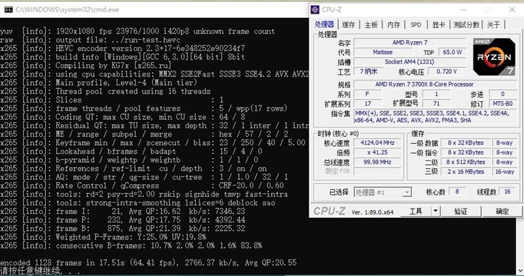This screenshot has height=276, width=524.
Task: Expand the 工具 dropdown arrow
Action: point(435,211)
